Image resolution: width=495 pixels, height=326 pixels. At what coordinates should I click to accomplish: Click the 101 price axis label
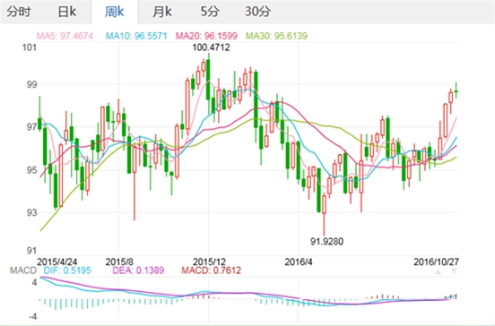point(30,47)
